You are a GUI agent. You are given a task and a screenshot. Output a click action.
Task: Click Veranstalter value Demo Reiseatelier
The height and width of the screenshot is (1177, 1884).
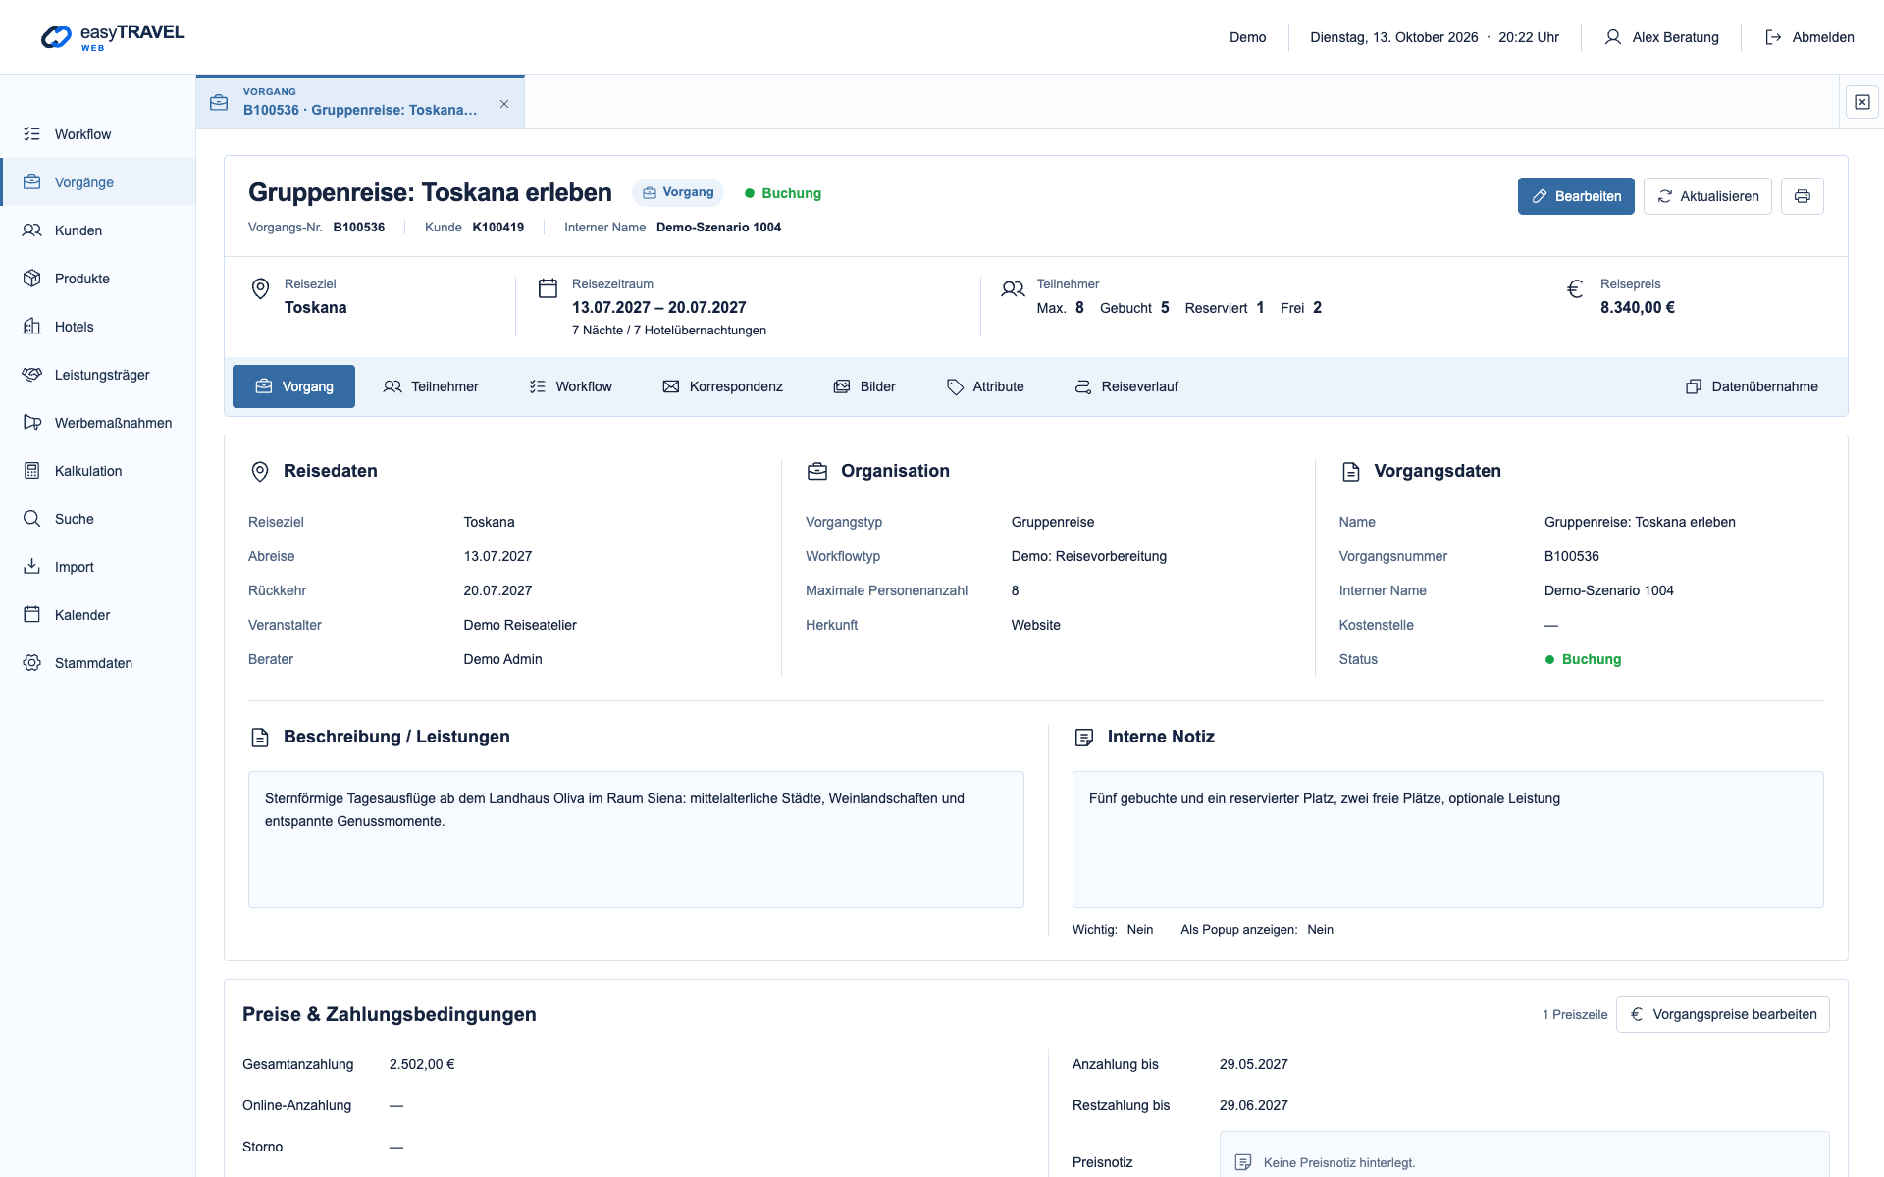pos(520,625)
